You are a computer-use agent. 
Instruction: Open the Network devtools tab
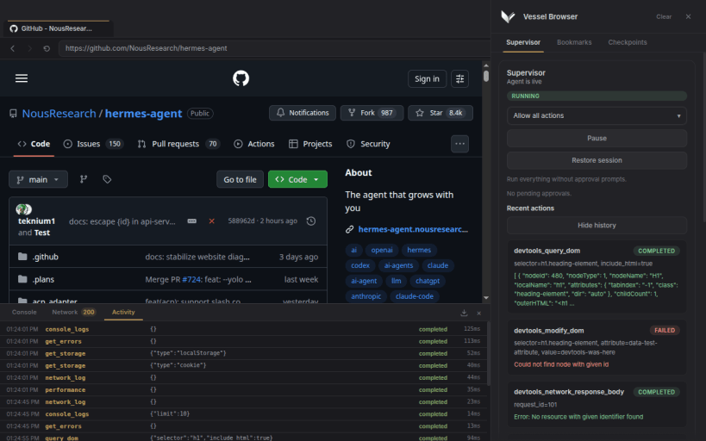click(x=74, y=313)
